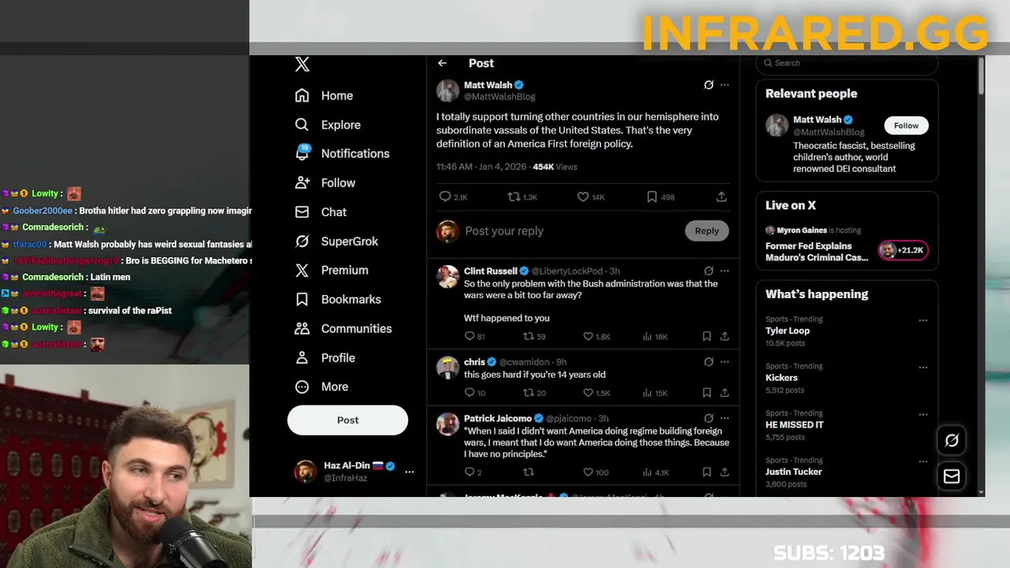Reply to Patrick Jaicomo's post with 2 replies
Viewport: 1010px width, 568px height.
[x=473, y=473]
